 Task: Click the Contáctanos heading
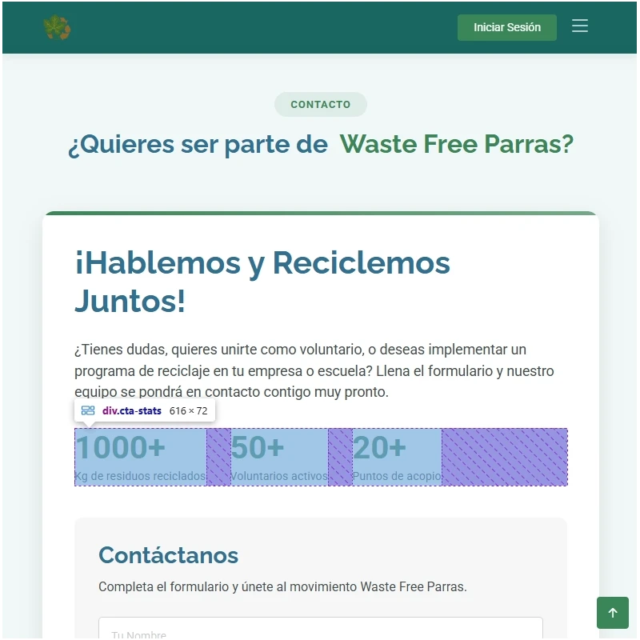click(x=168, y=555)
